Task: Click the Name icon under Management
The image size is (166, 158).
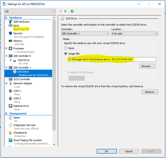Action: pyautogui.click(x=10, y=118)
